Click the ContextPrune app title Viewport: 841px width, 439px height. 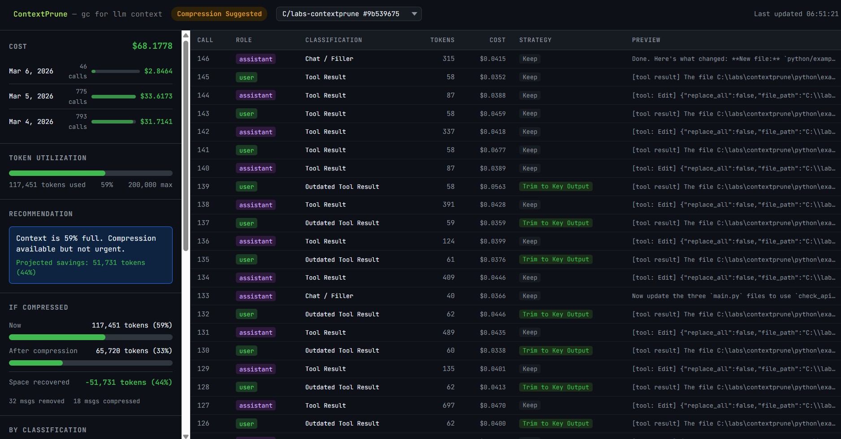pyautogui.click(x=40, y=14)
